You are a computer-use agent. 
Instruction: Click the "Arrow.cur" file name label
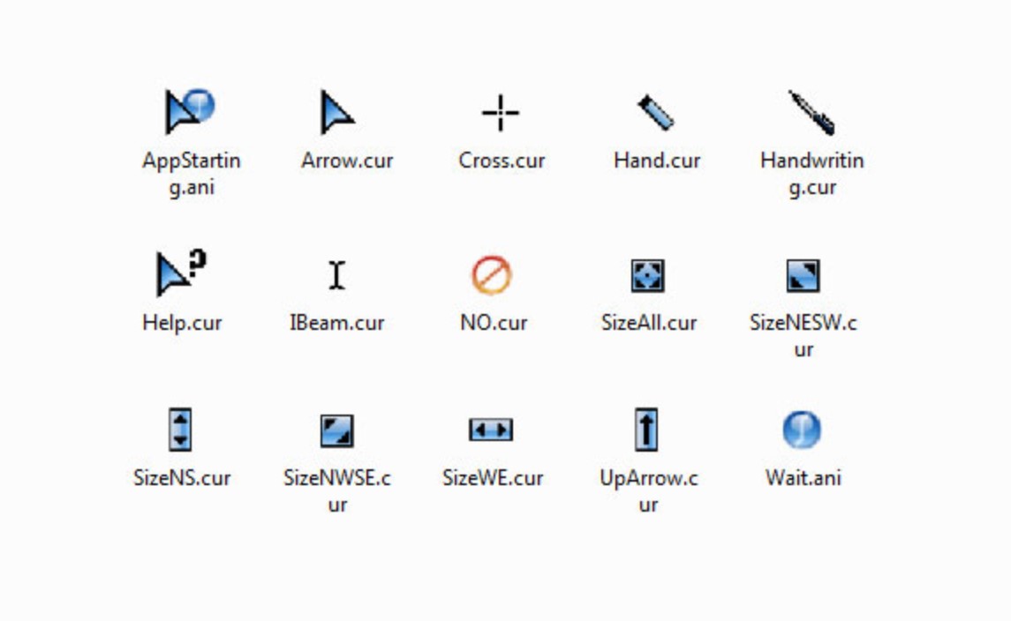(x=347, y=161)
